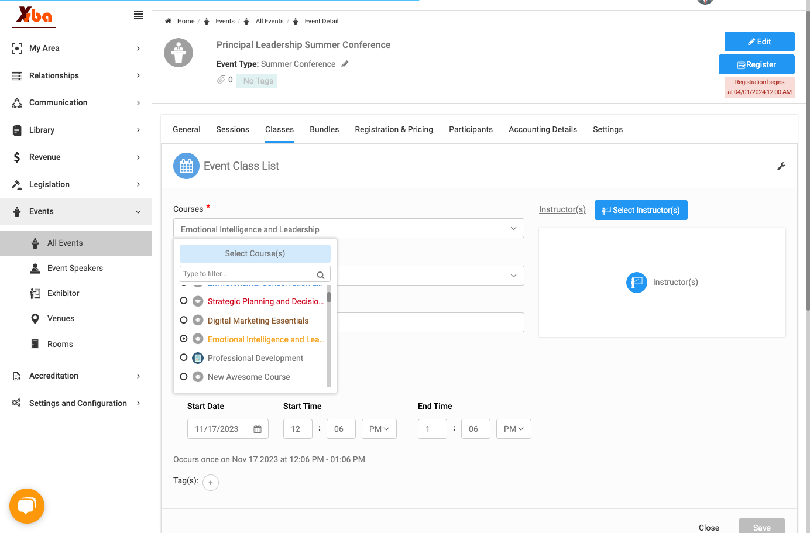Image resolution: width=810 pixels, height=533 pixels.
Task: Click the Home breadcrumb icon
Action: click(x=169, y=21)
